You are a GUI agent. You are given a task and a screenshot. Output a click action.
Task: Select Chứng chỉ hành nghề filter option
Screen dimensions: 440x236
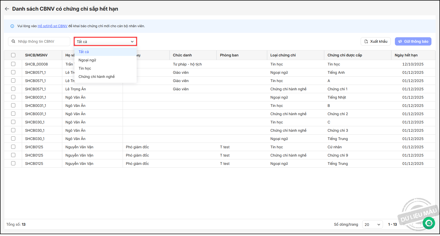pos(96,77)
